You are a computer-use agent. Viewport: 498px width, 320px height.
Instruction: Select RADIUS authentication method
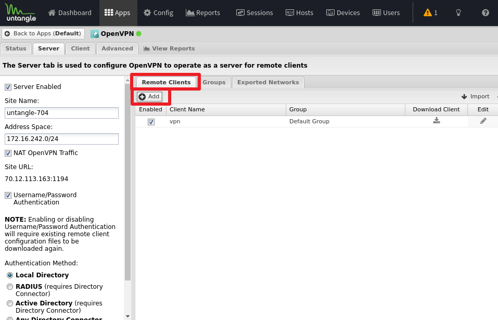point(10,287)
